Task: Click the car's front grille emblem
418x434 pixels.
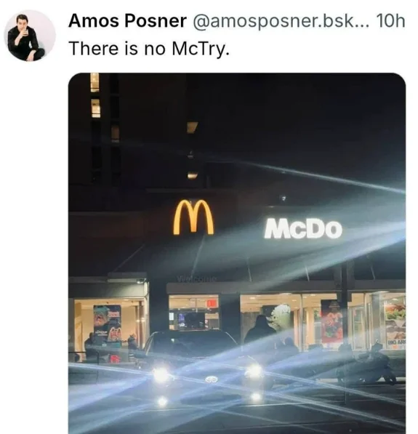Action: pos(212,379)
